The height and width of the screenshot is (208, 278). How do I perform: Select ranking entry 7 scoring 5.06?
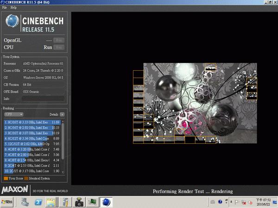point(32,155)
